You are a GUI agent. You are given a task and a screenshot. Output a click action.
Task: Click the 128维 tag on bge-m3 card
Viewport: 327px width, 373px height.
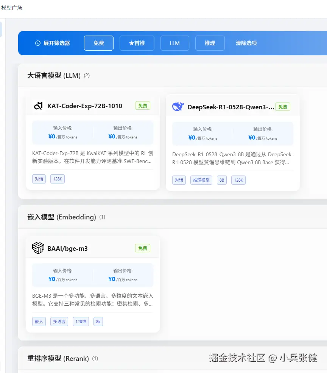pyautogui.click(x=81, y=322)
